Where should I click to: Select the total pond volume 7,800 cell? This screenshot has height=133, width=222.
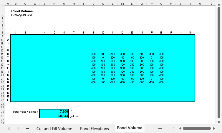pos(54,112)
